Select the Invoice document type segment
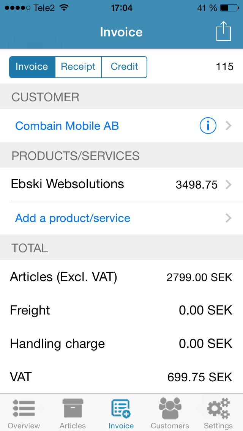The width and height of the screenshot is (243, 431). point(32,67)
